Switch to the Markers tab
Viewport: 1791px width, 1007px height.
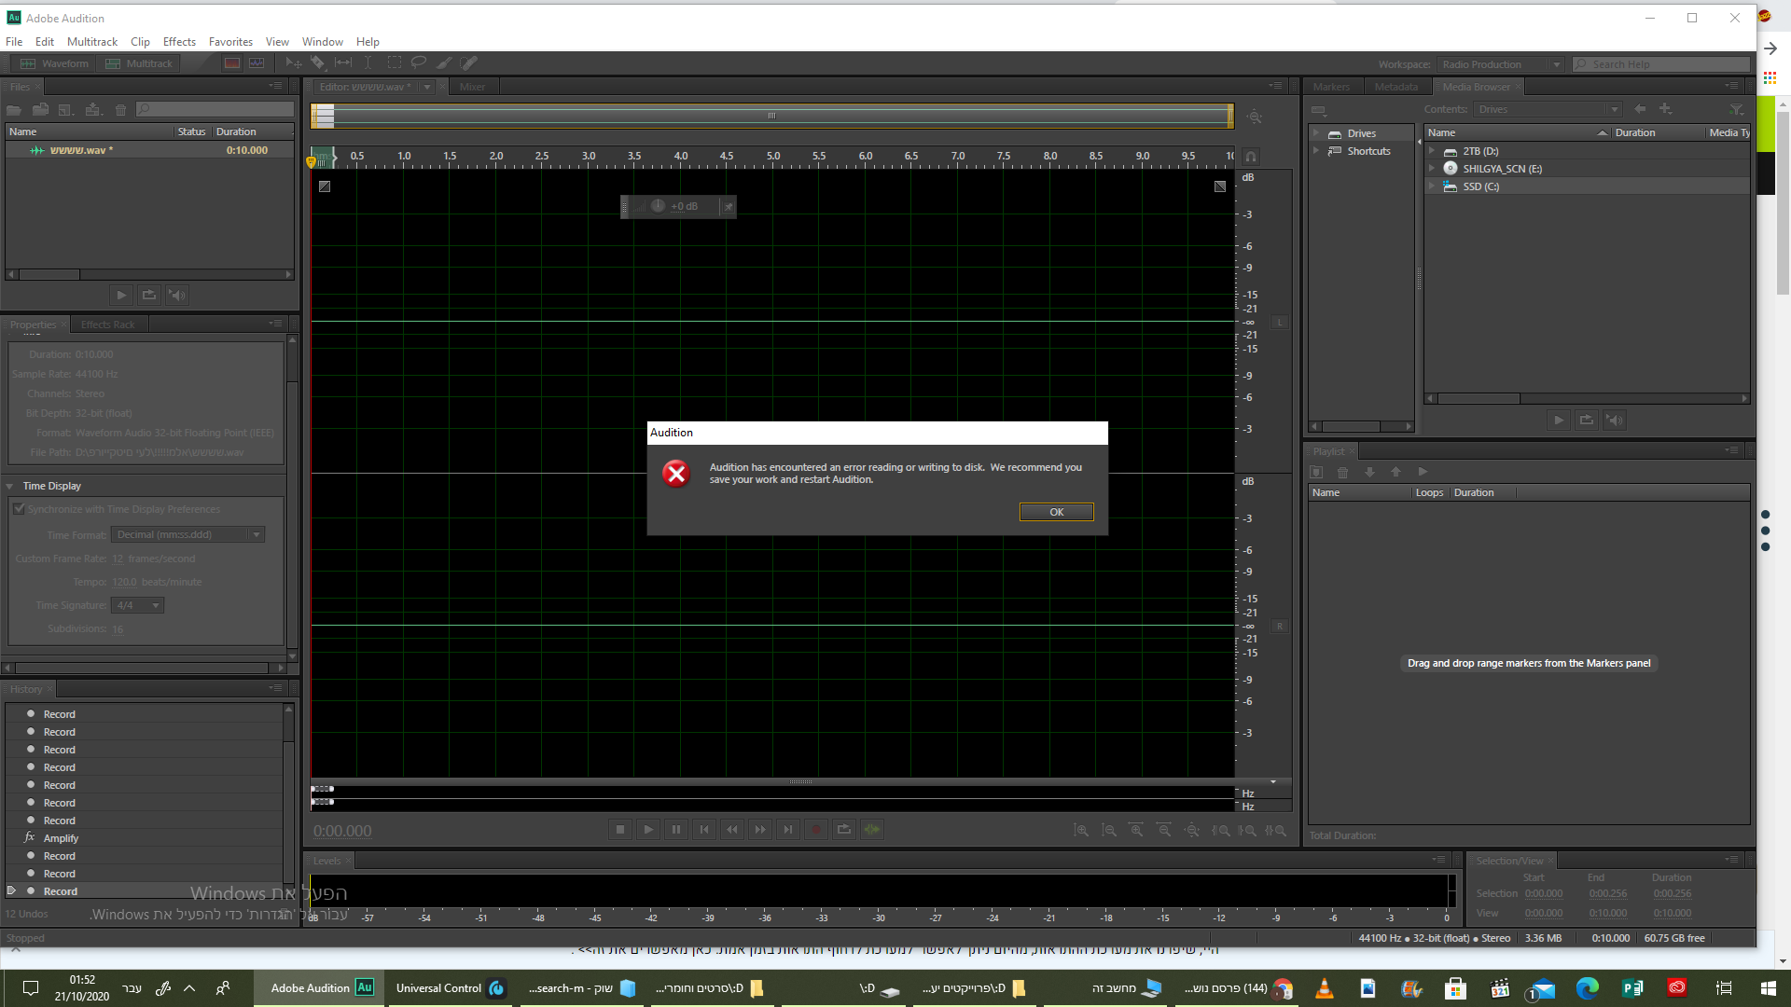[1331, 87]
